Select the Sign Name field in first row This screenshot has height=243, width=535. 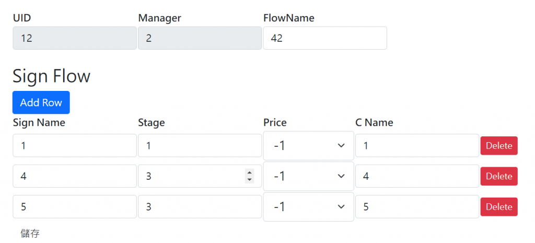(x=74, y=146)
